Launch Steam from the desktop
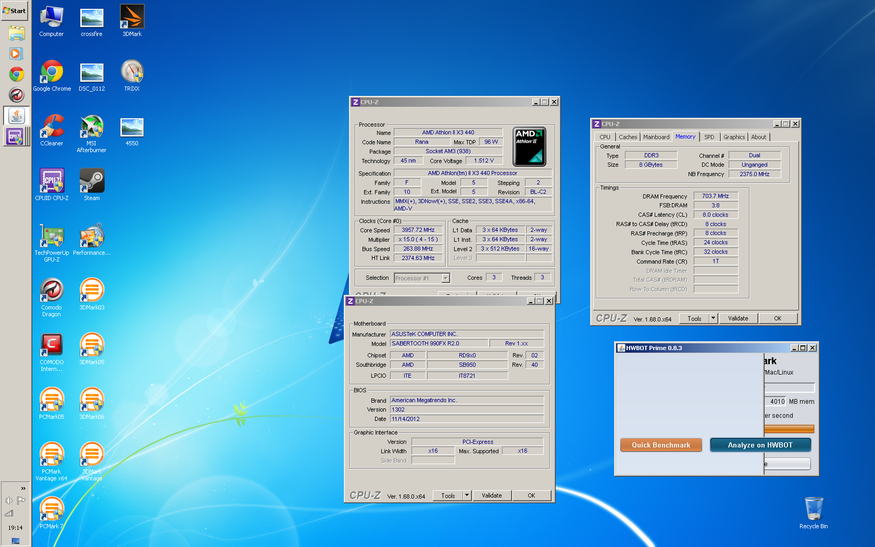Image resolution: width=875 pixels, height=547 pixels. [92, 185]
